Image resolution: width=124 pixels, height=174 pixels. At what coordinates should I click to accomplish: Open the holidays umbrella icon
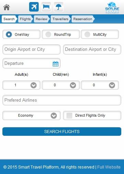click(59, 7)
